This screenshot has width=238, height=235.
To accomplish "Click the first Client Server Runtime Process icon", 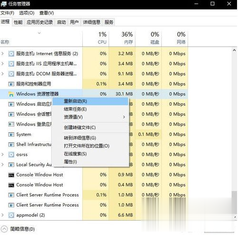I will [x=11, y=195].
